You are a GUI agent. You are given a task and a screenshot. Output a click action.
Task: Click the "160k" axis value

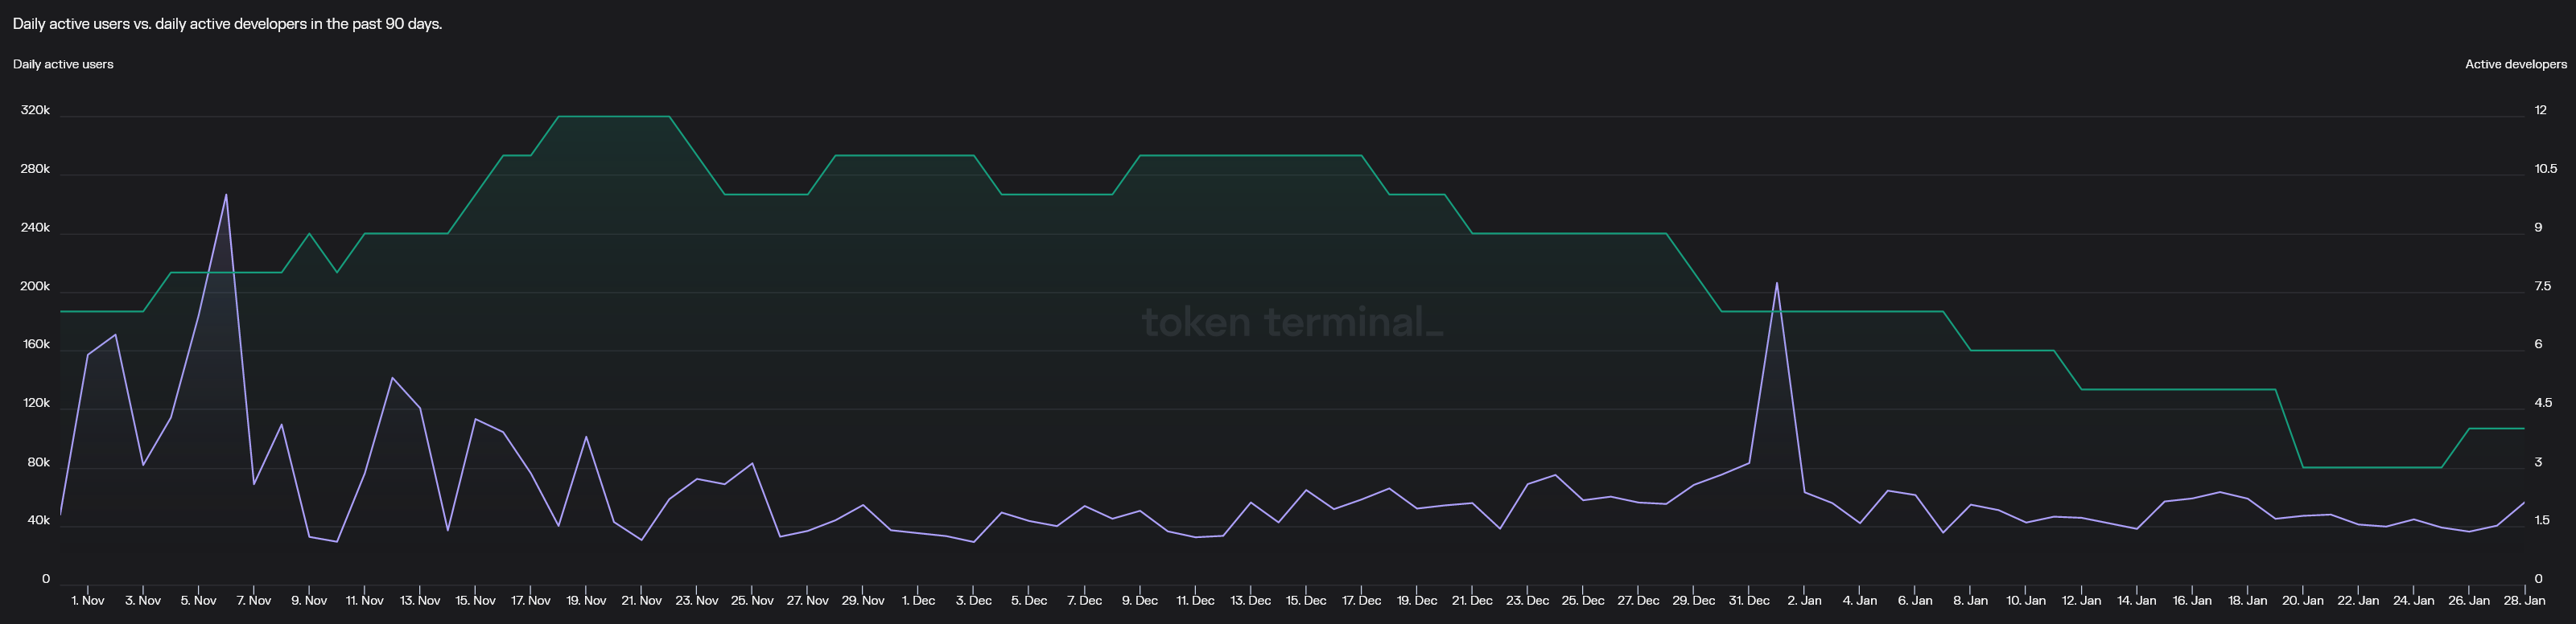pos(35,344)
